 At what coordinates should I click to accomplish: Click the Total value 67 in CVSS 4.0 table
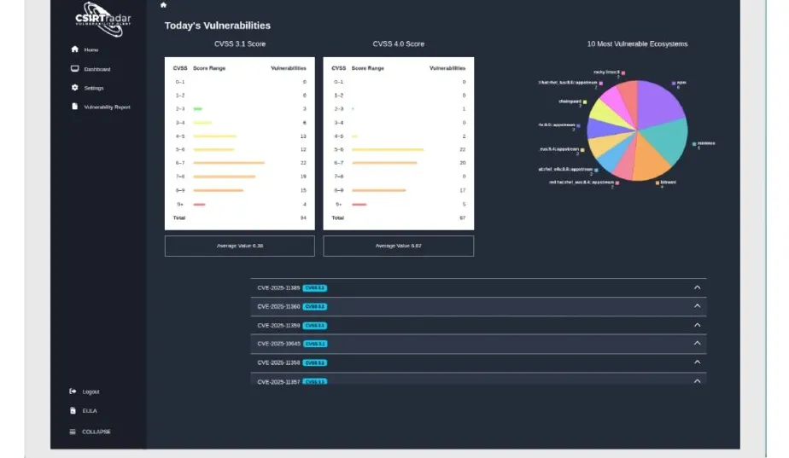[462, 217]
